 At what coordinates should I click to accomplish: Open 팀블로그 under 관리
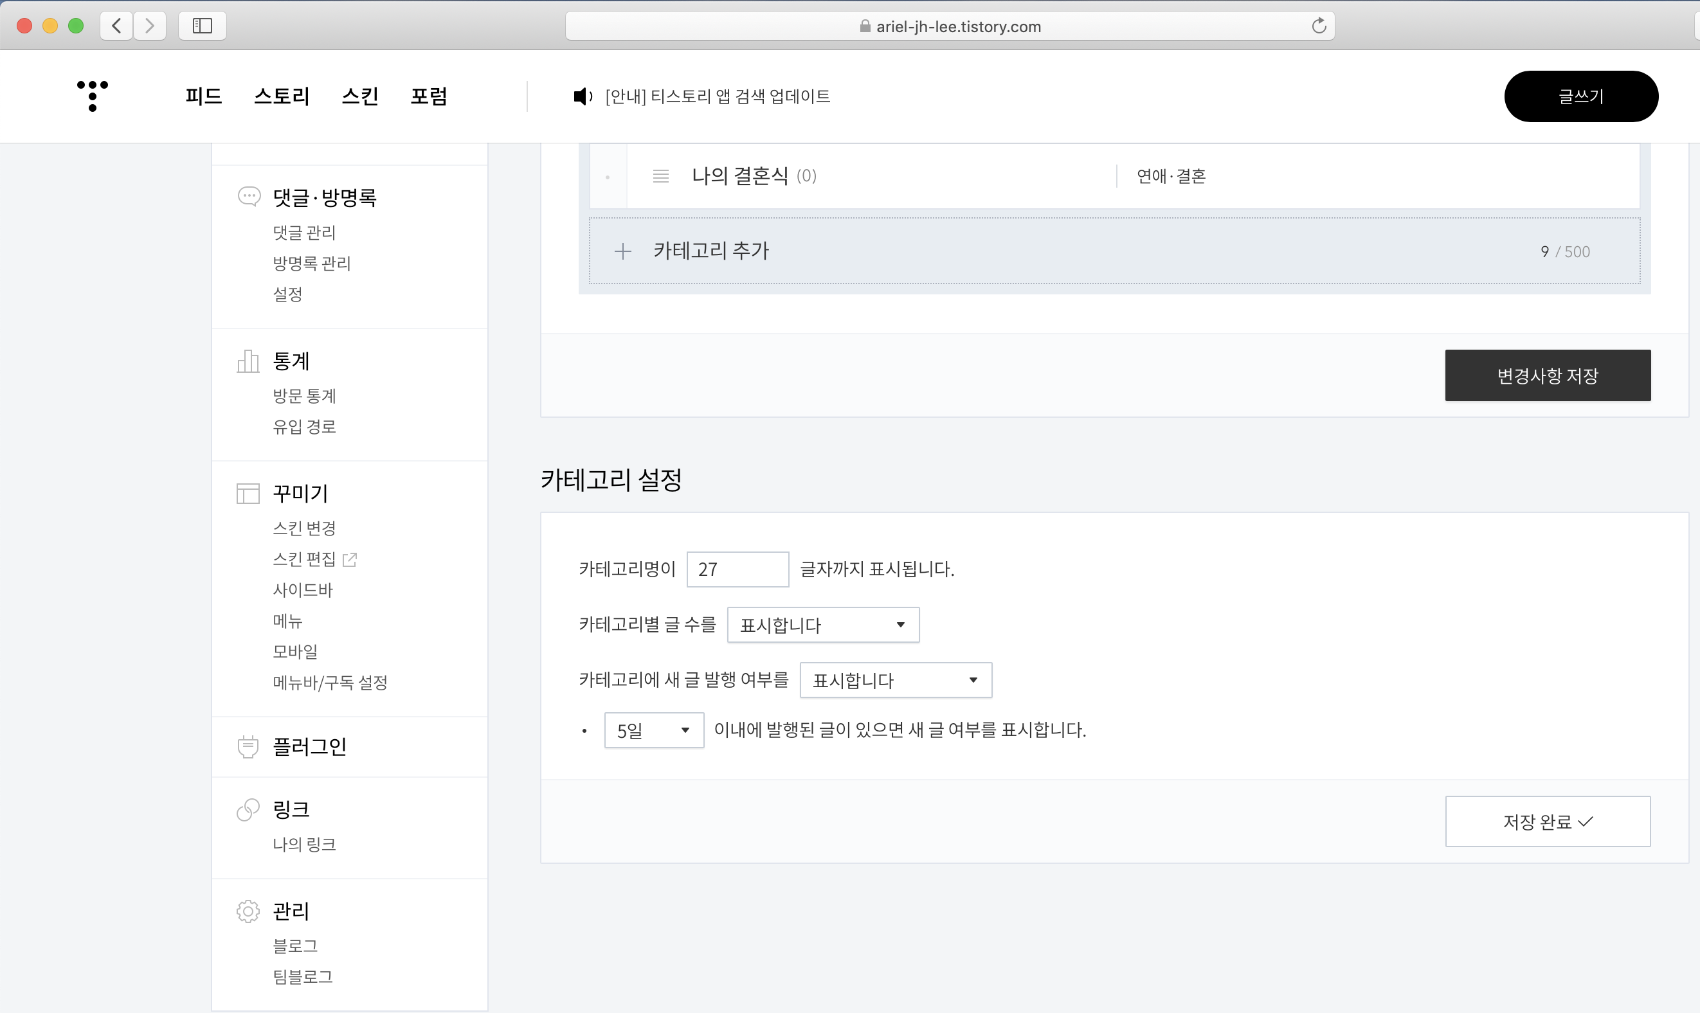click(302, 977)
